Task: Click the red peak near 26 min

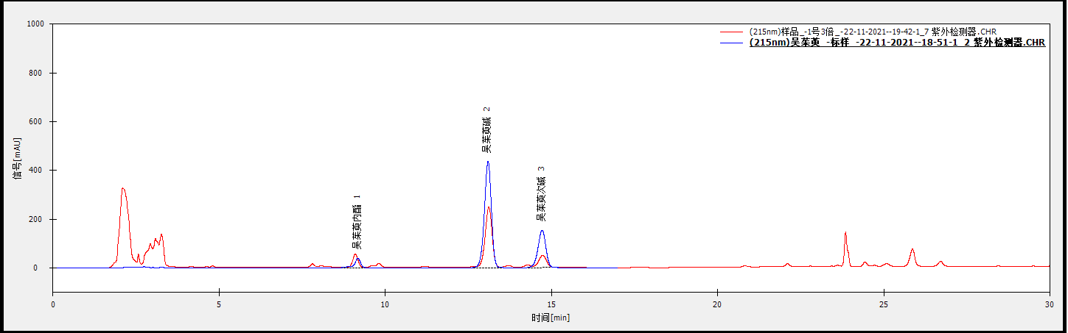Action: [x=912, y=250]
